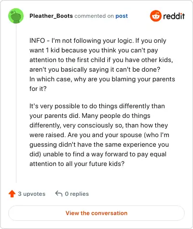Click the 'attention to all your future kids?' line
This screenshot has height=229, width=193.
[77, 164]
